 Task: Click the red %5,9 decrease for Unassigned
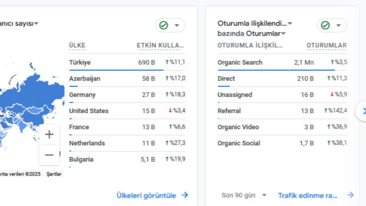pyautogui.click(x=339, y=94)
